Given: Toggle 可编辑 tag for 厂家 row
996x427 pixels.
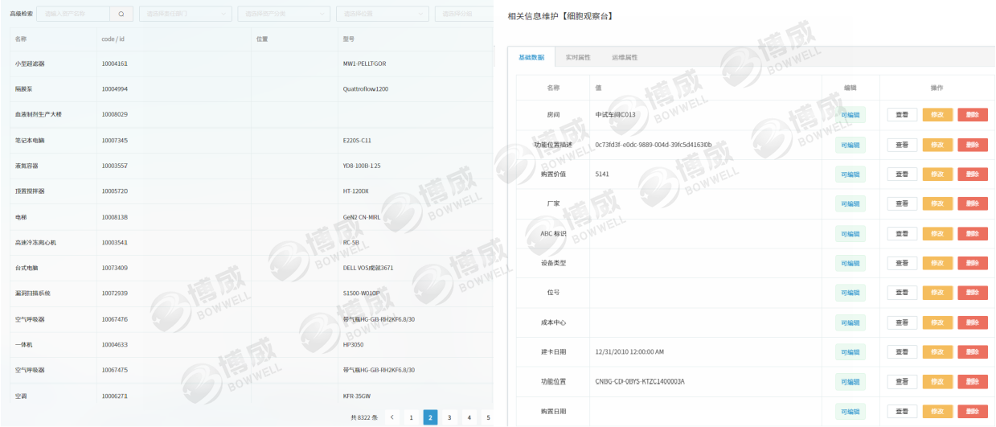Looking at the screenshot, I should (850, 204).
